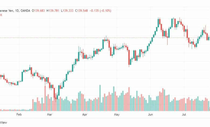Select the low price value L139.333
The width and height of the screenshot is (210, 127).
coord(67,11)
